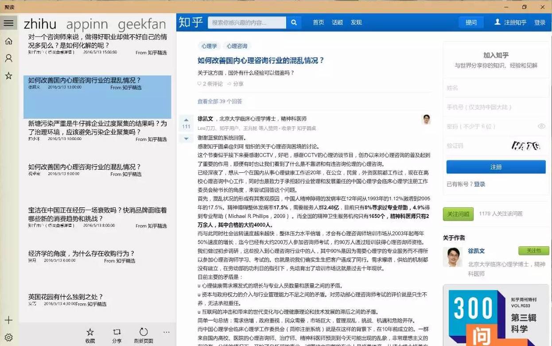552x346 pixels.
Task: Click author name 徐凯文 in the answer header
Action: (x=206, y=119)
